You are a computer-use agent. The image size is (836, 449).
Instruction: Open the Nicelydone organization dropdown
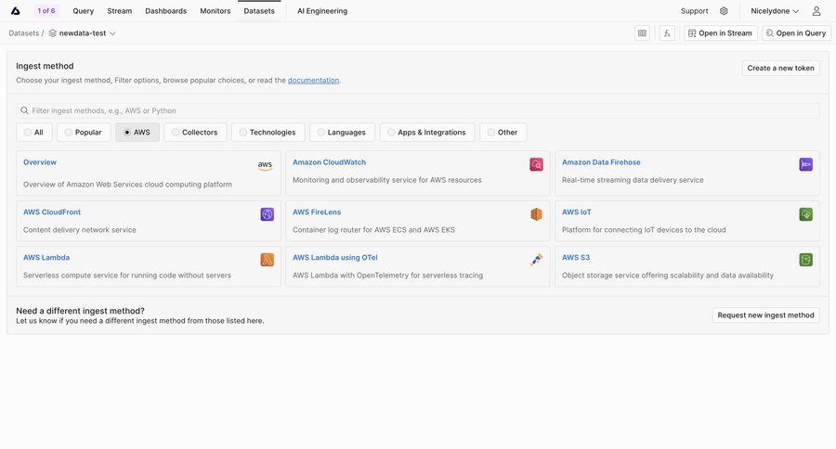[774, 10]
